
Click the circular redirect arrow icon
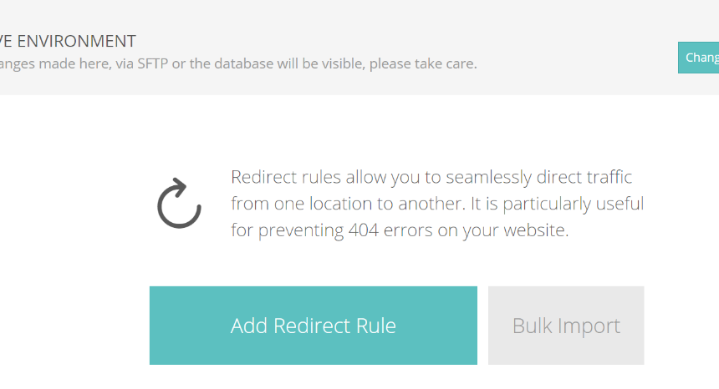pos(179,203)
